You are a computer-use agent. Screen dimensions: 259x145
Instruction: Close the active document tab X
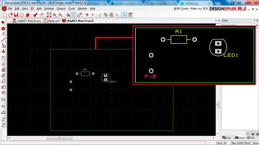[219, 21]
